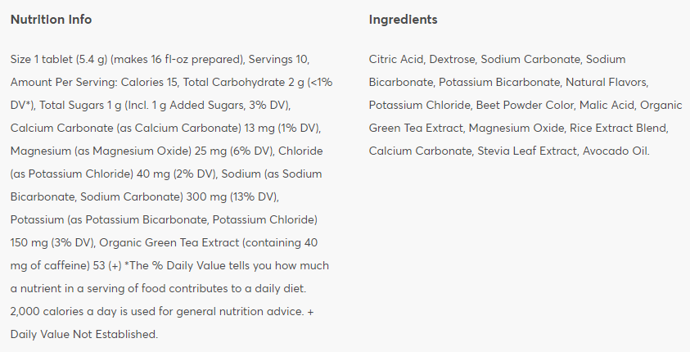Click the 'Servings 10' text

(x=278, y=60)
